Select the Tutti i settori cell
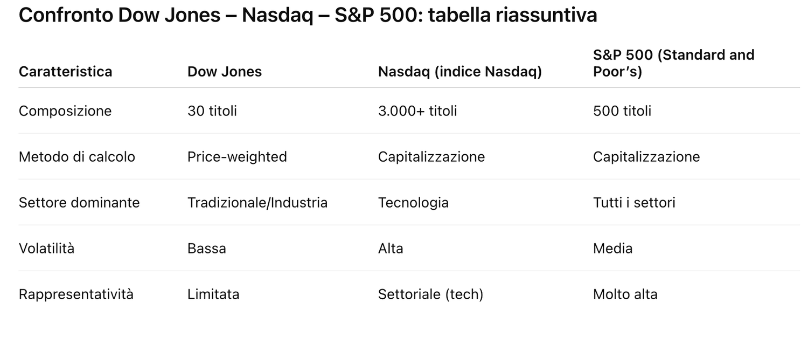808x337 pixels. pyautogui.click(x=634, y=203)
